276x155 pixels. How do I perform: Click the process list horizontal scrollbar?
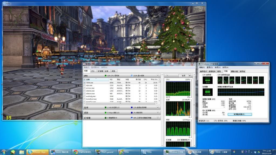tap(120, 103)
